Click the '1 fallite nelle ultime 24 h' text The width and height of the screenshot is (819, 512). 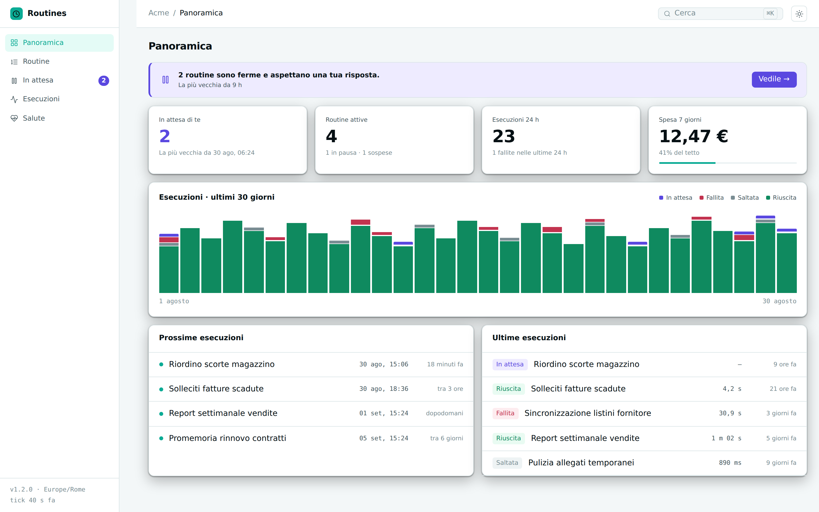click(x=529, y=153)
